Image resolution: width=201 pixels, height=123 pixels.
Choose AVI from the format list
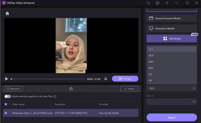pyautogui.click(x=172, y=74)
